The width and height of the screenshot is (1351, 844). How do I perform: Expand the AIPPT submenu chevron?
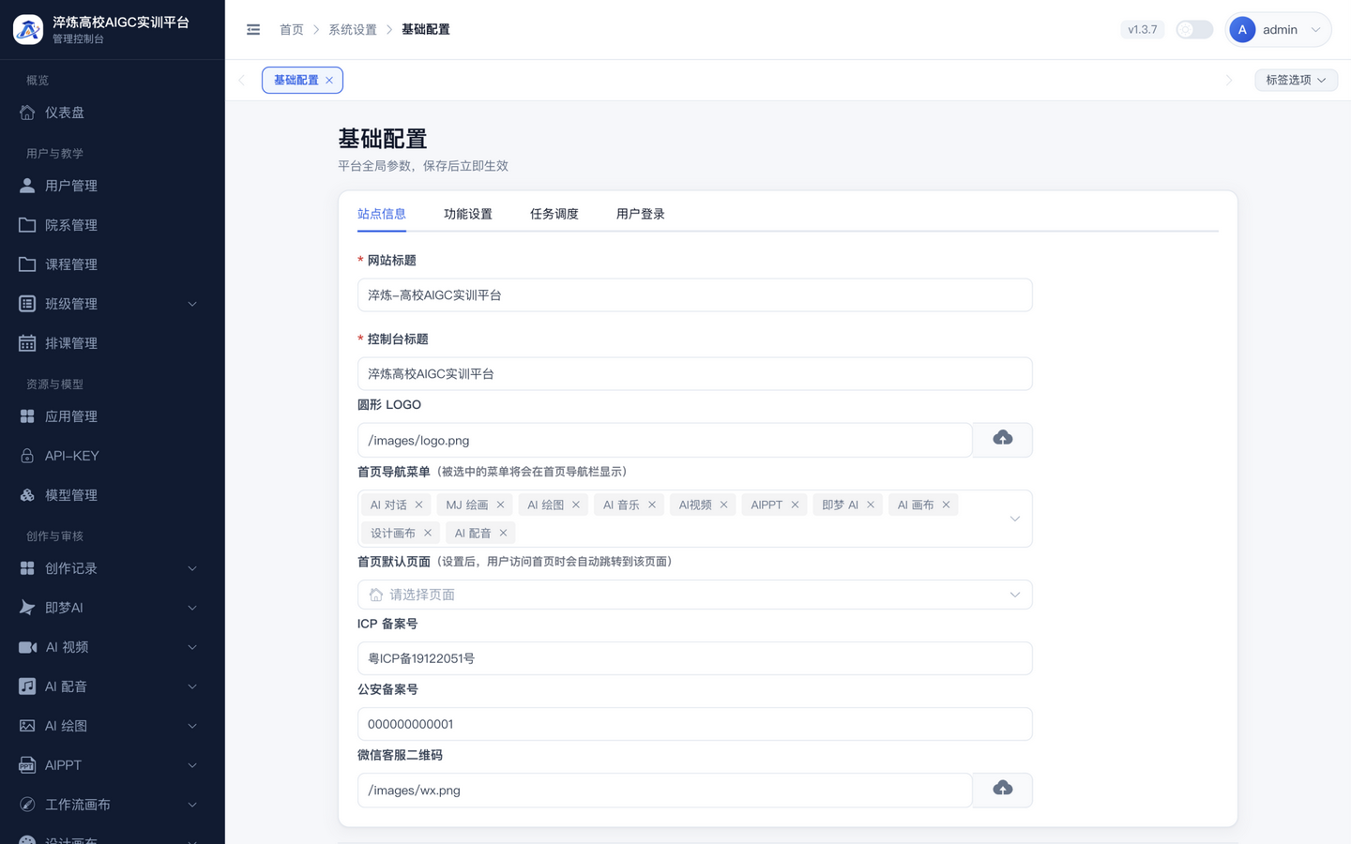[x=192, y=765]
